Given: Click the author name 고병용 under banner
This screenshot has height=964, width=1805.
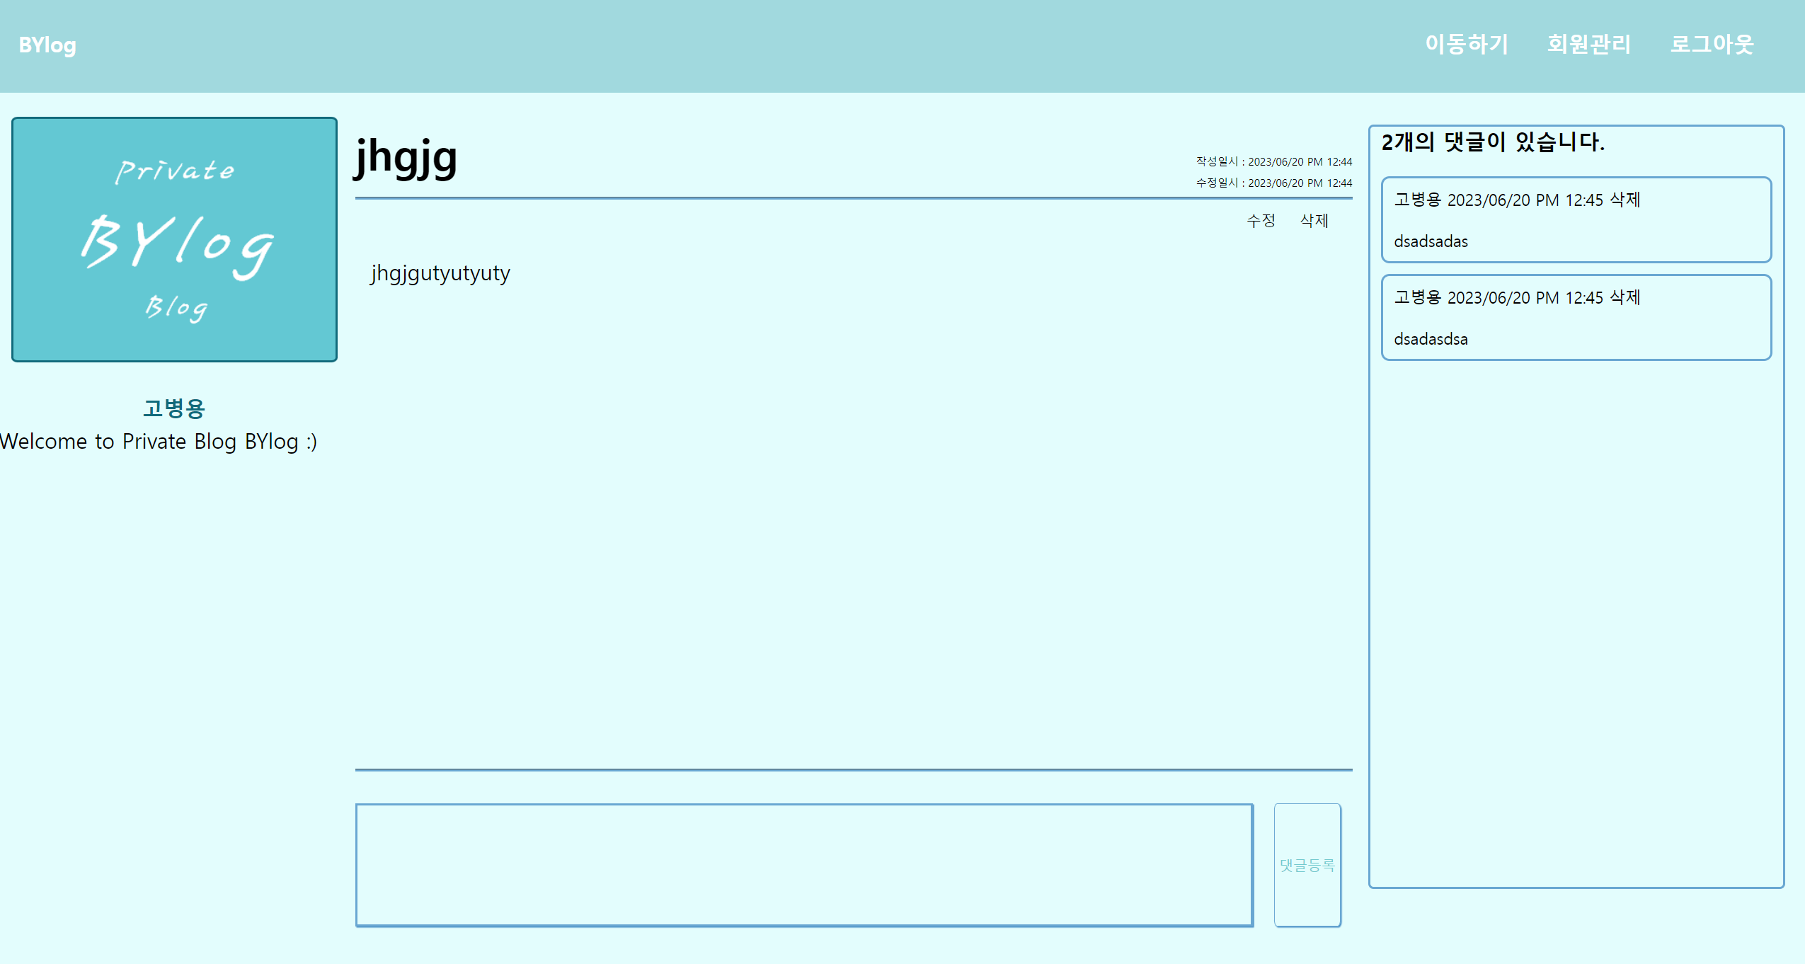Looking at the screenshot, I should click(174, 408).
